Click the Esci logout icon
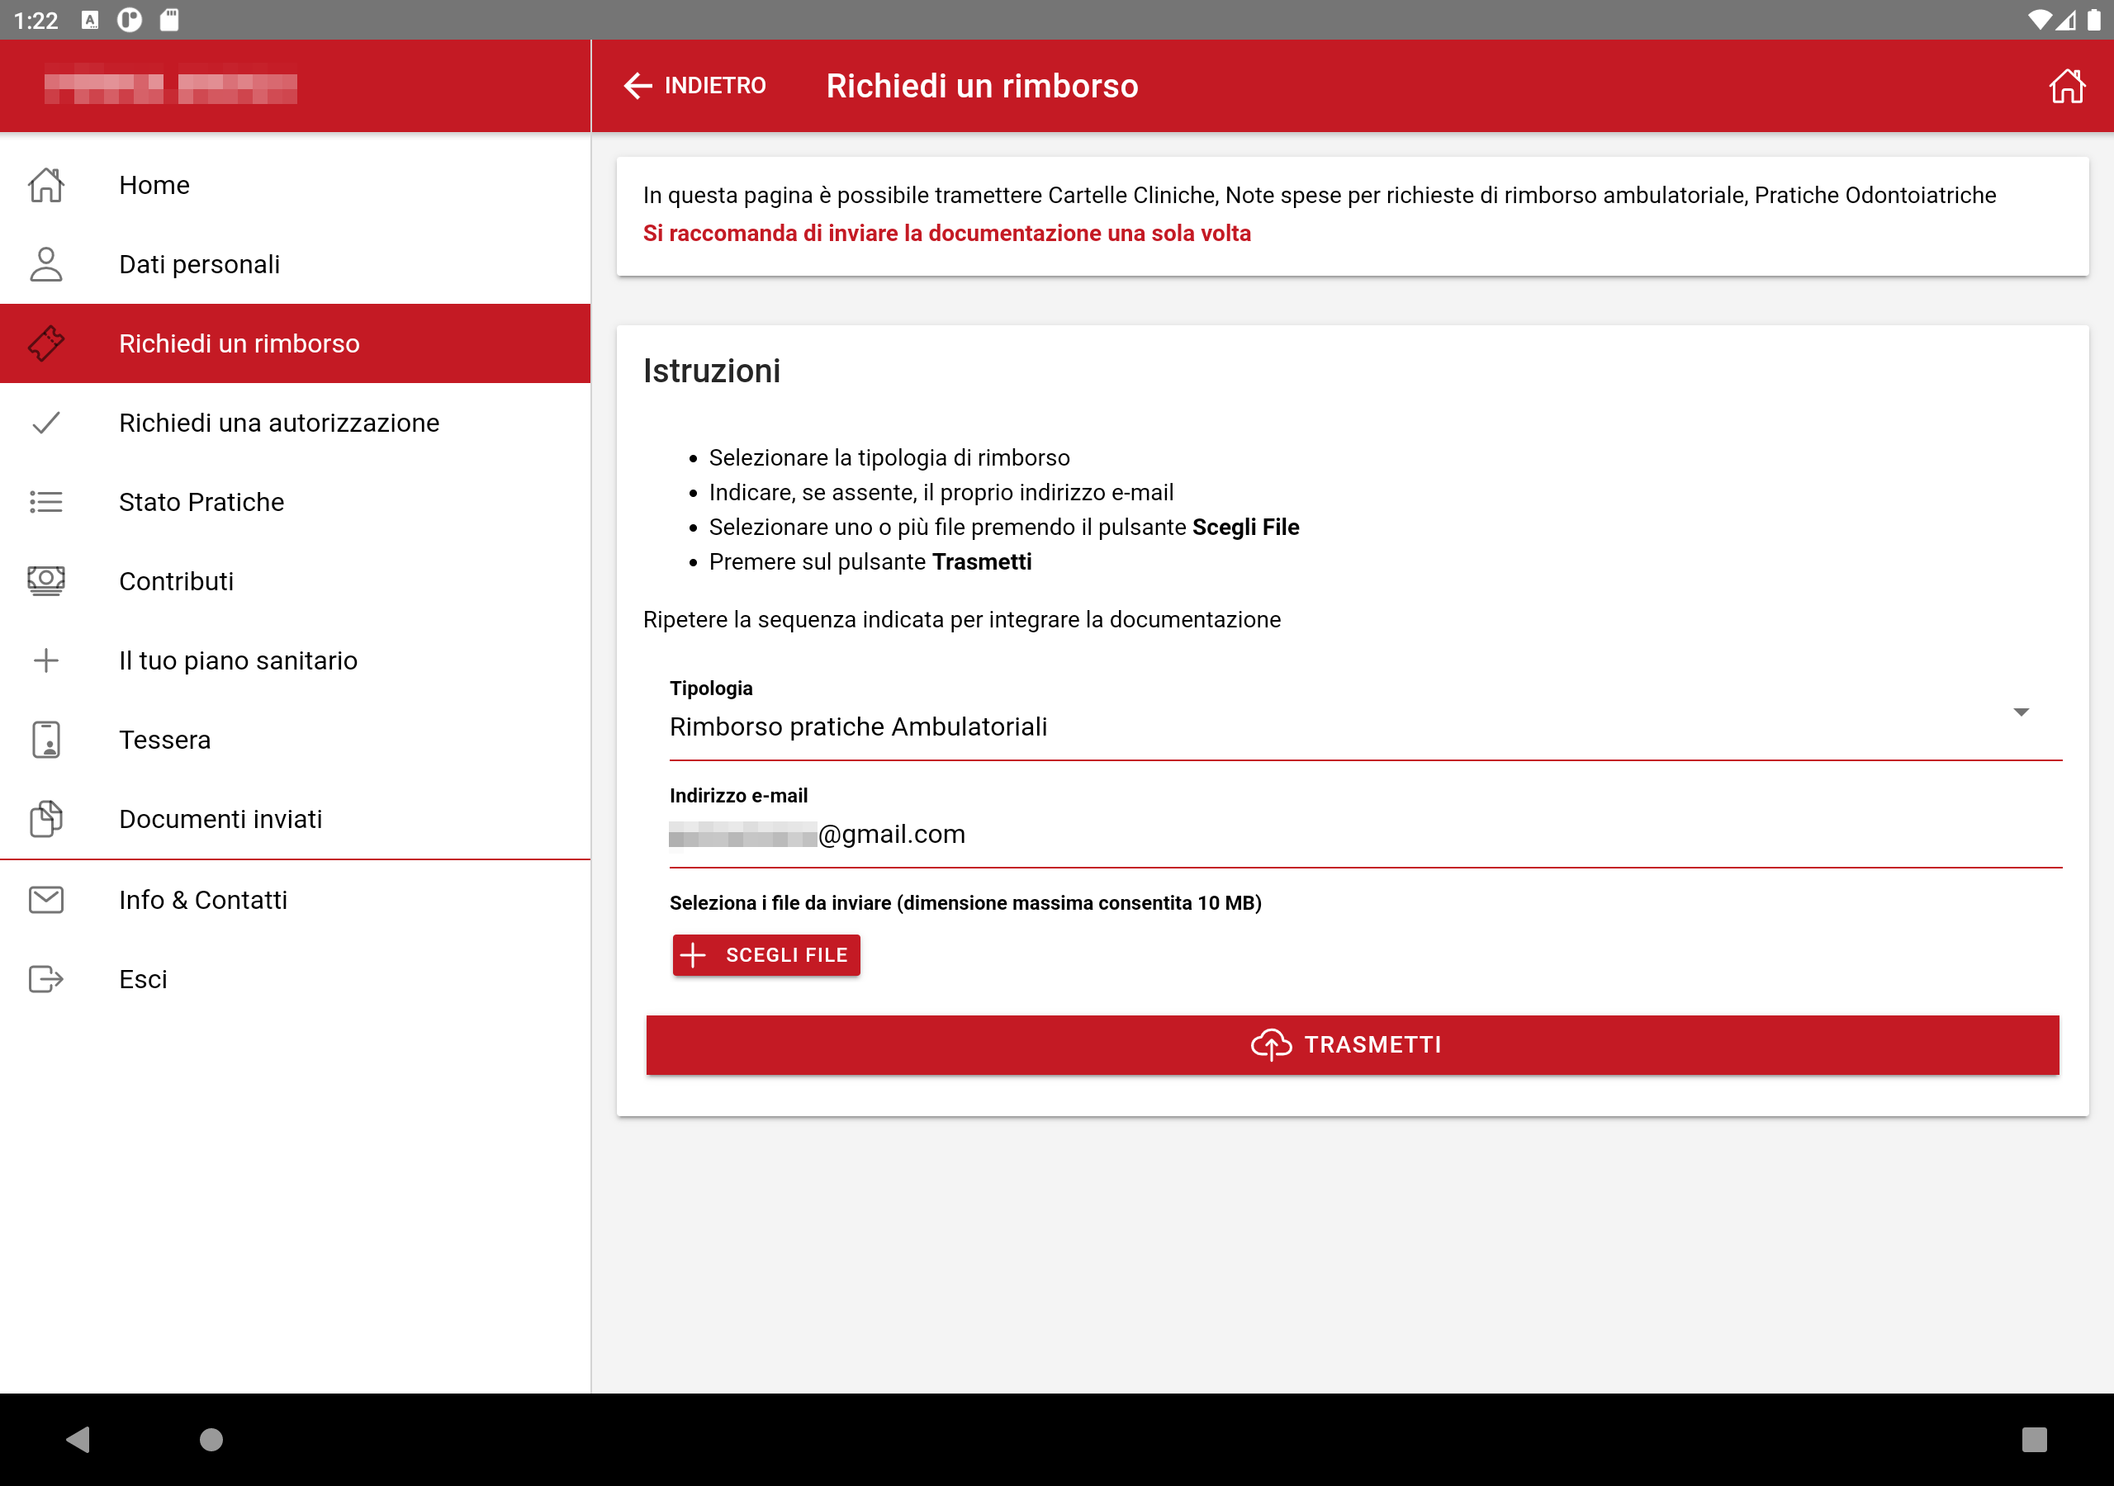 pos(46,979)
